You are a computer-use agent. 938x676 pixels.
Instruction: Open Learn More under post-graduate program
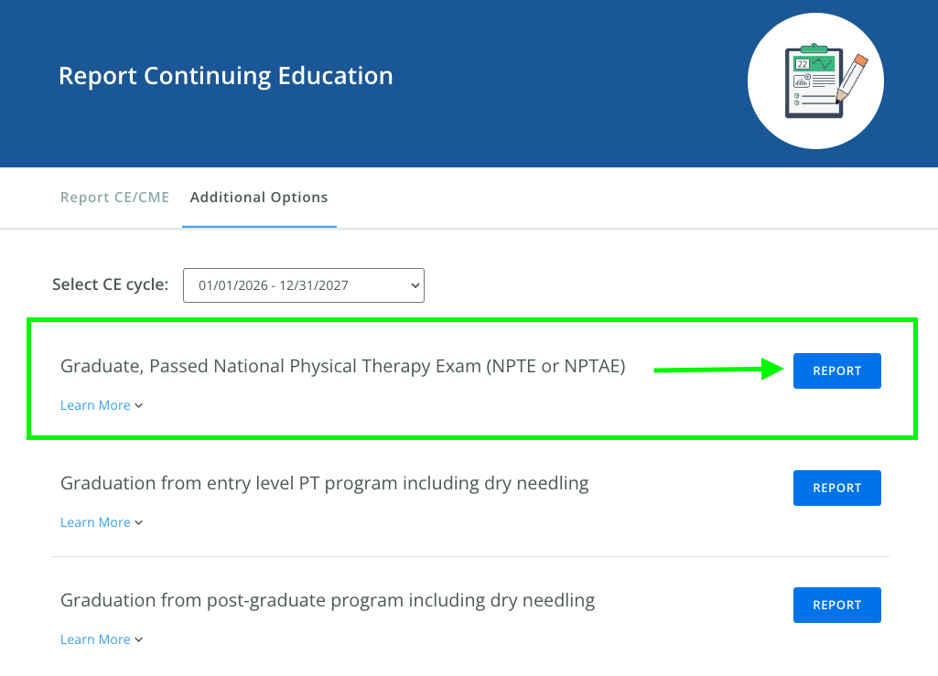point(95,639)
